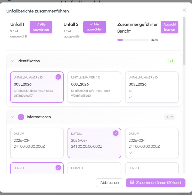Image resolution: width=192 pixels, height=195 pixels.
Task: Select Unfall 2's 003_2026 Unfallnummer card
Action: click(x=94, y=87)
